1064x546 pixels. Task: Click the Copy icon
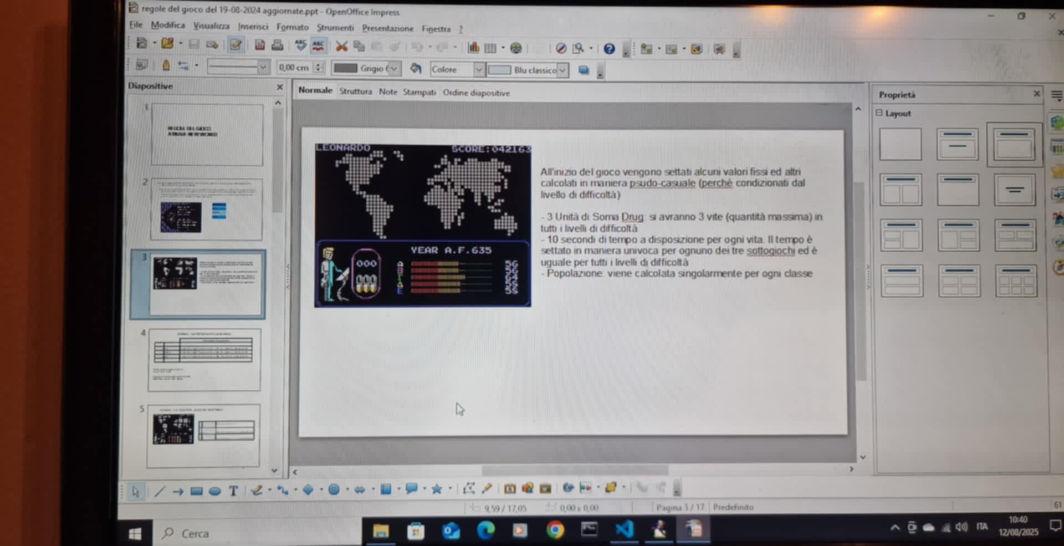click(359, 47)
